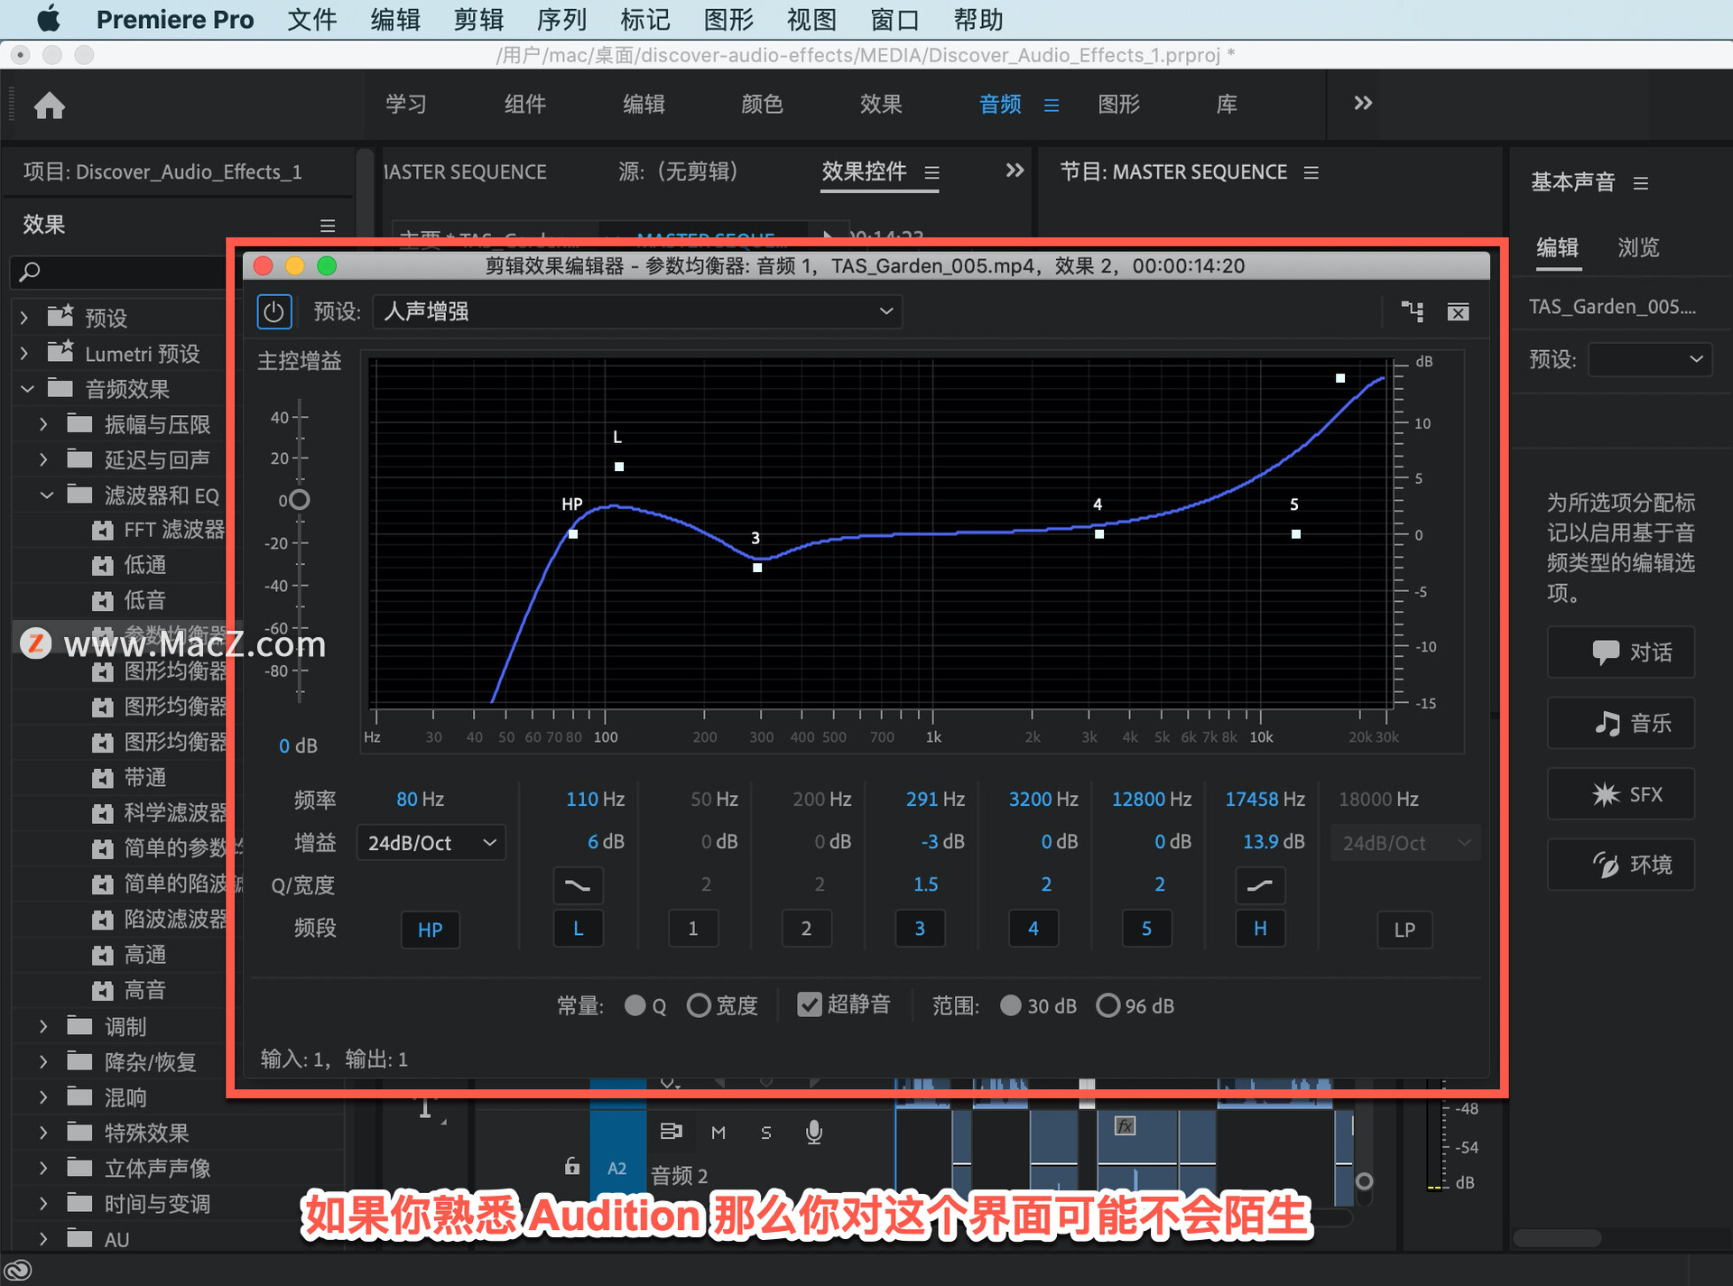The width and height of the screenshot is (1733, 1286).
Task: Open the Essential Sound 预设 dropdown
Action: (x=1649, y=359)
